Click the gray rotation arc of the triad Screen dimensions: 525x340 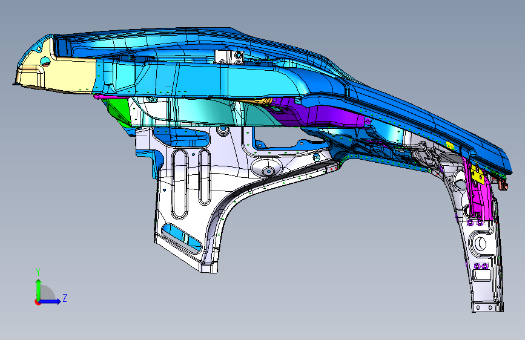(48, 293)
